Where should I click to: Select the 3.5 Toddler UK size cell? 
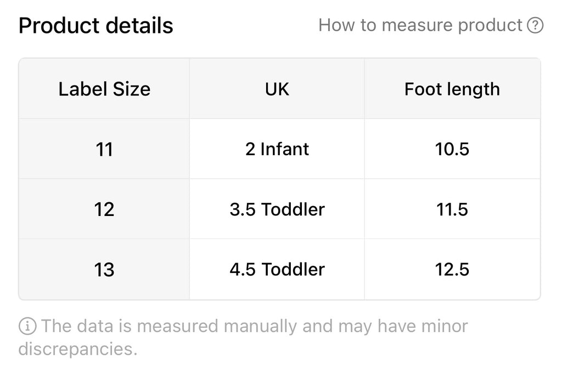277,209
